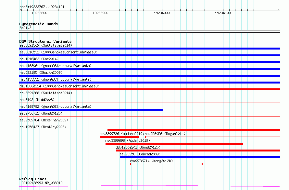
Task: Open nsv4168782 gnomAD variant label
Action: [x=56, y=106]
